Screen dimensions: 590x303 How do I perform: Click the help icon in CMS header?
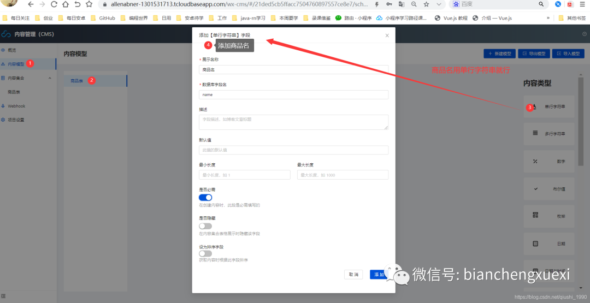pos(585,34)
